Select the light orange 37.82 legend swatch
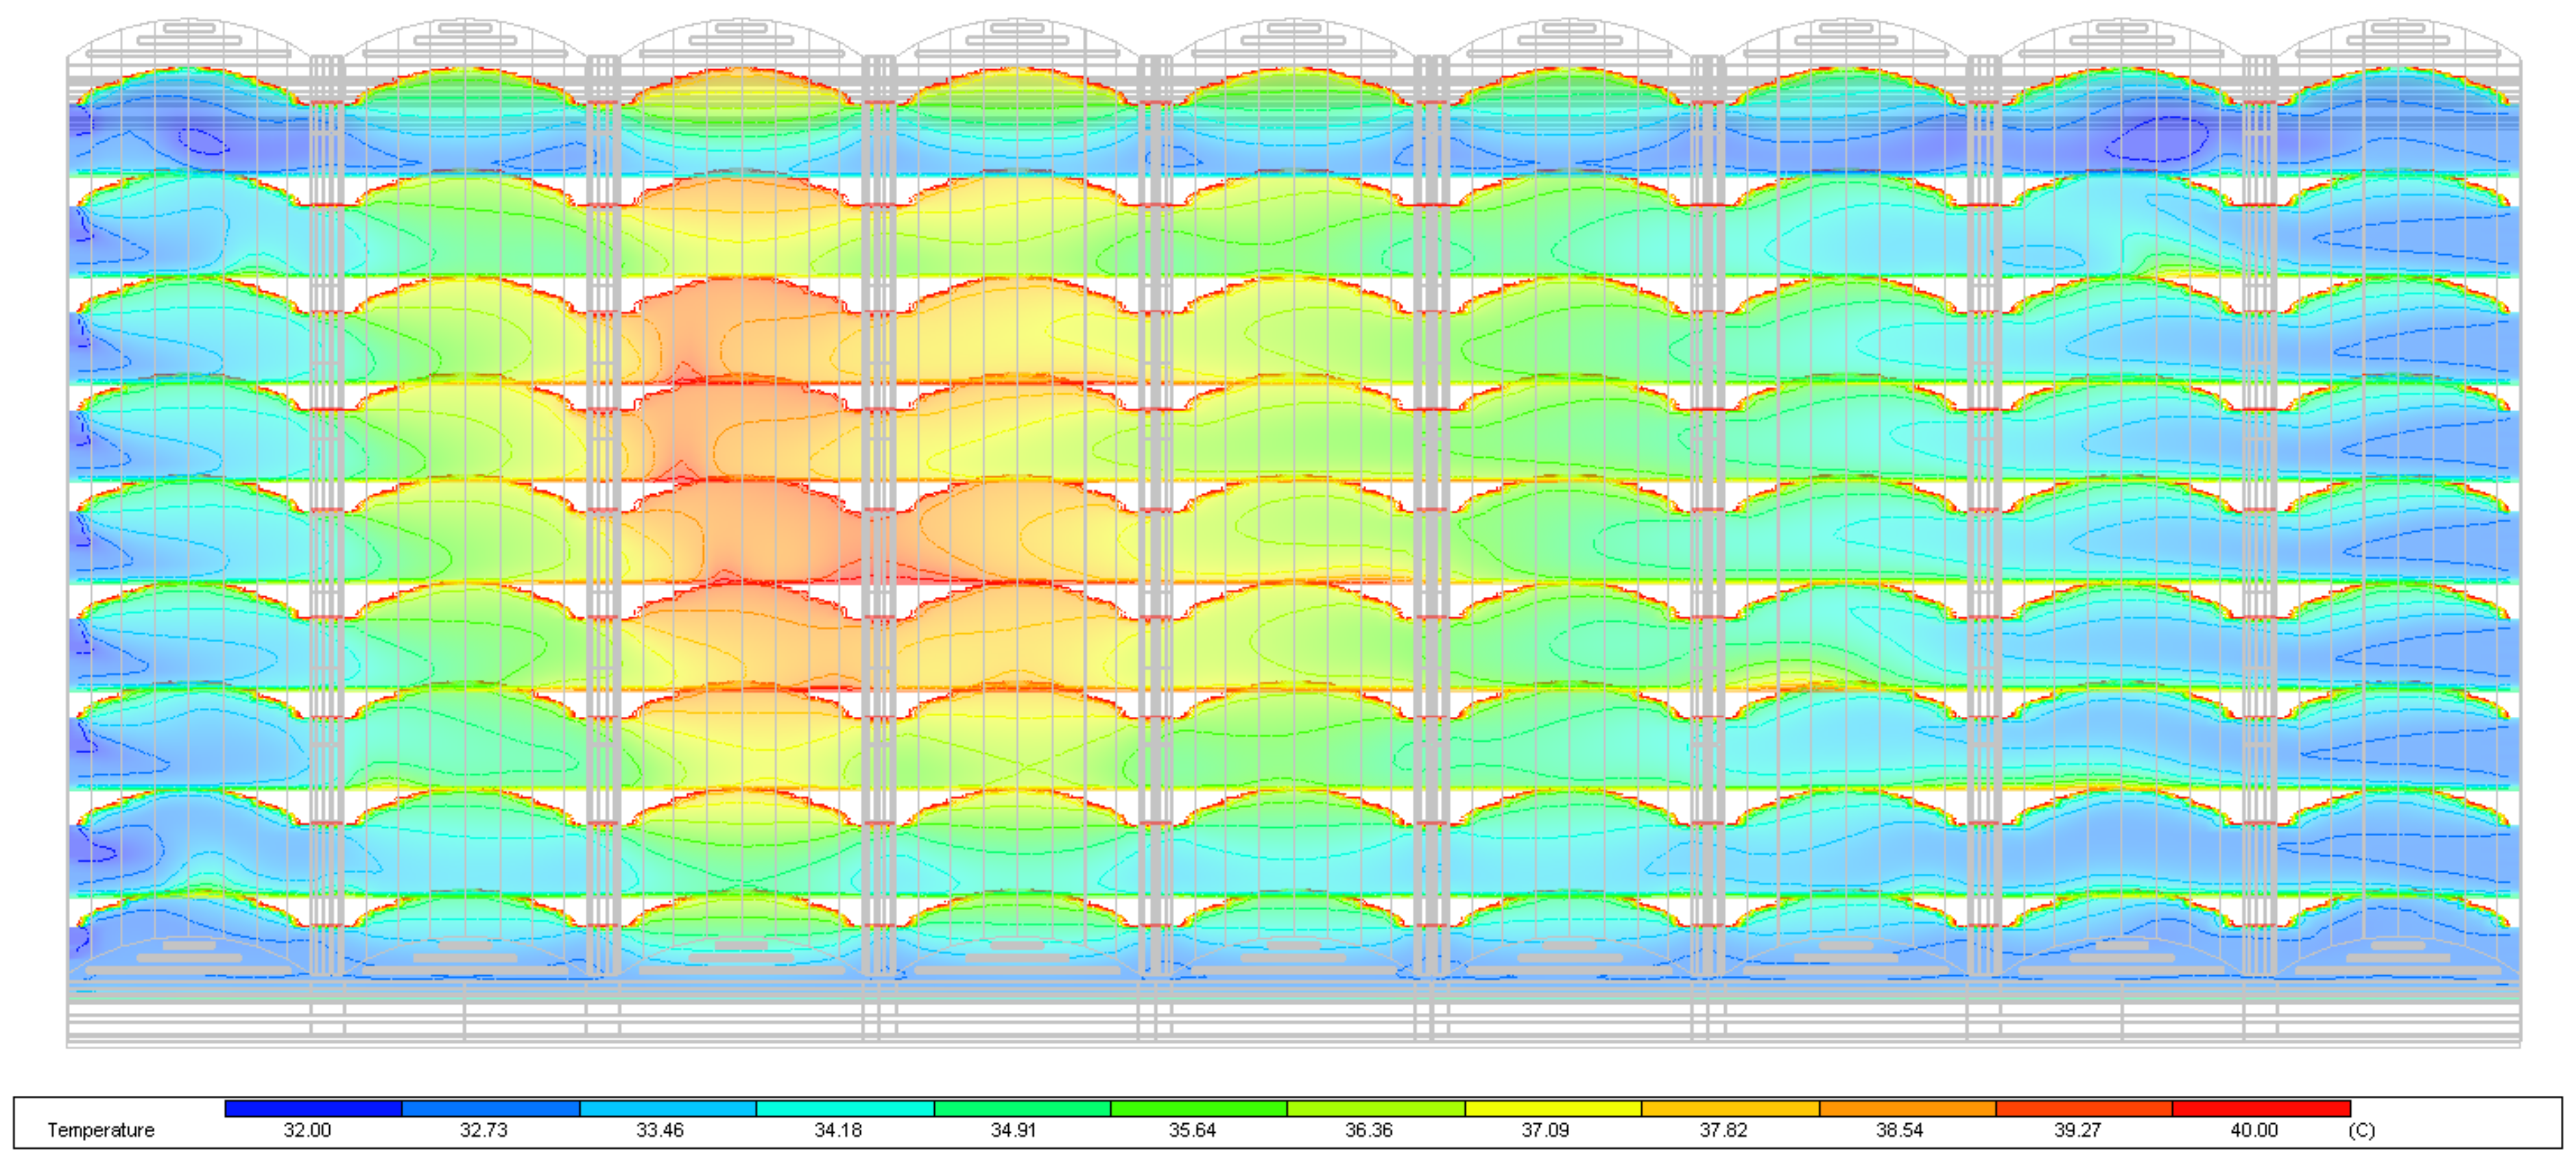The width and height of the screenshot is (2576, 1165). pos(1729,1108)
